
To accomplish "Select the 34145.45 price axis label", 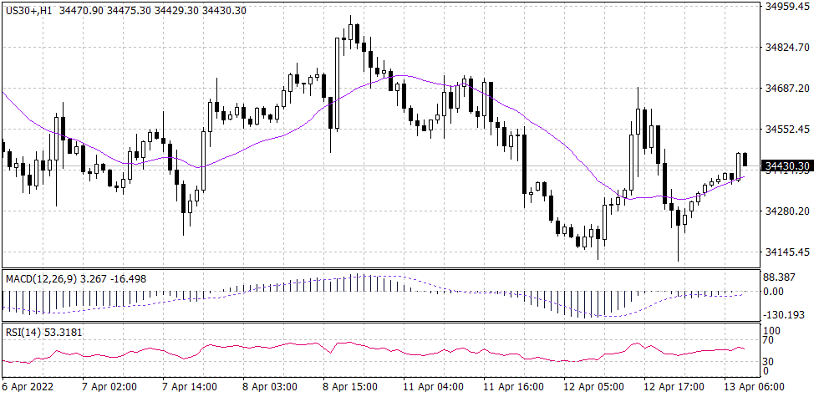I will 790,252.
